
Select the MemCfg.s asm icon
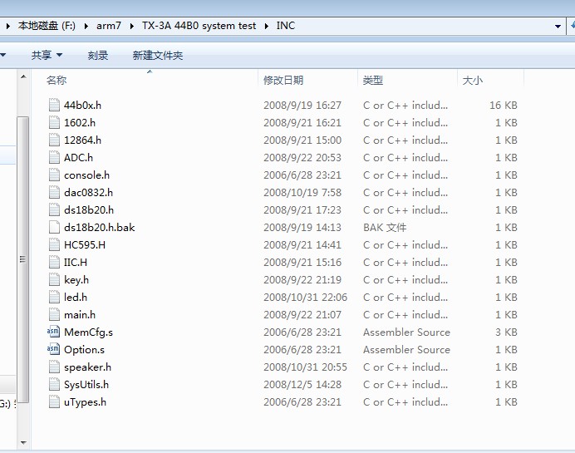click(x=53, y=332)
